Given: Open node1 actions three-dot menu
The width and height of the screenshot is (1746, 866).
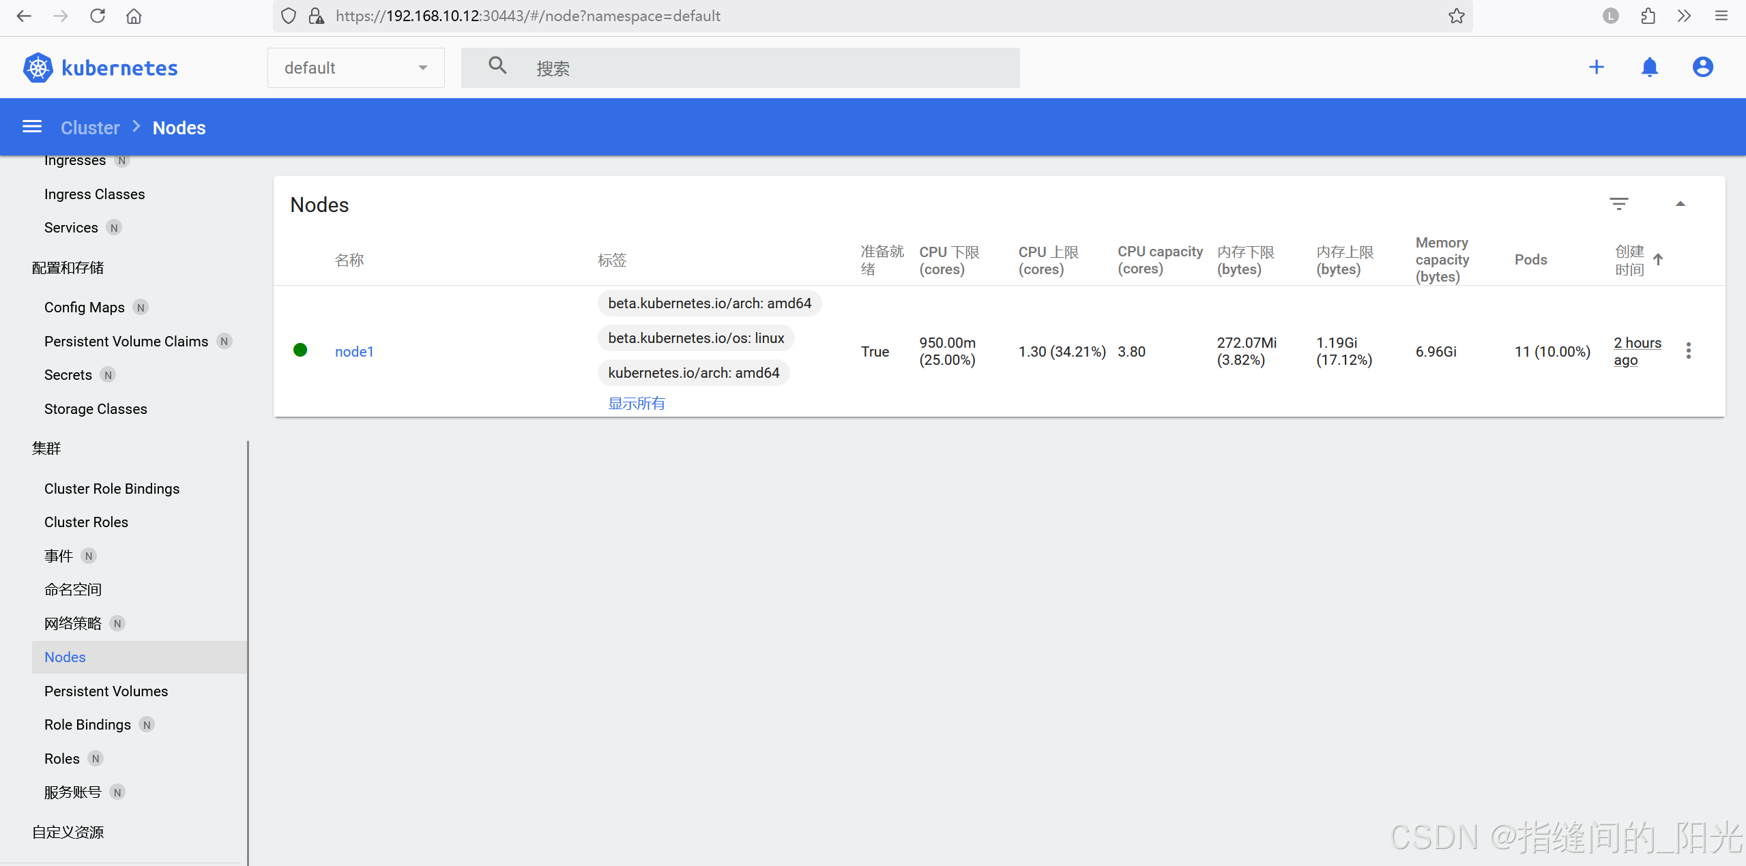Looking at the screenshot, I should pyautogui.click(x=1688, y=350).
